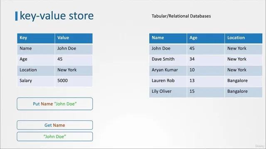Click the Lily Oliver name cell
The image size is (266, 149).
pos(168,92)
